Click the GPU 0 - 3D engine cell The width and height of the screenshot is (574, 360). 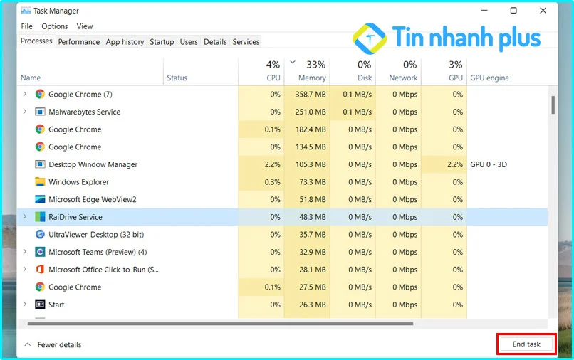pyautogui.click(x=489, y=164)
